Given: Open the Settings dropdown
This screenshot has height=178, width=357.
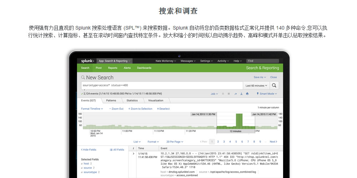Looking at the screenshot, I should coord(206,61).
